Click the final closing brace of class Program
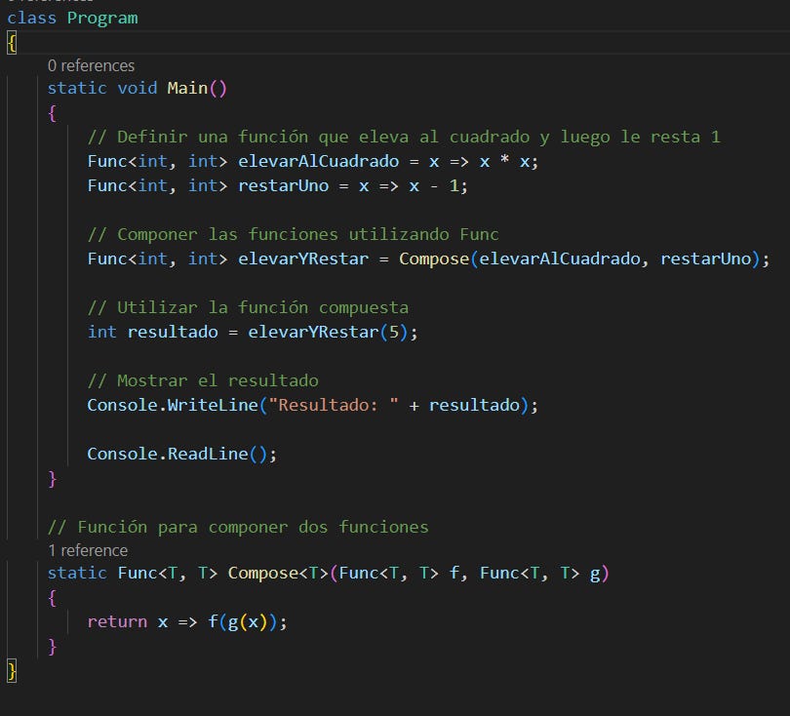The image size is (790, 716). pos(12,671)
